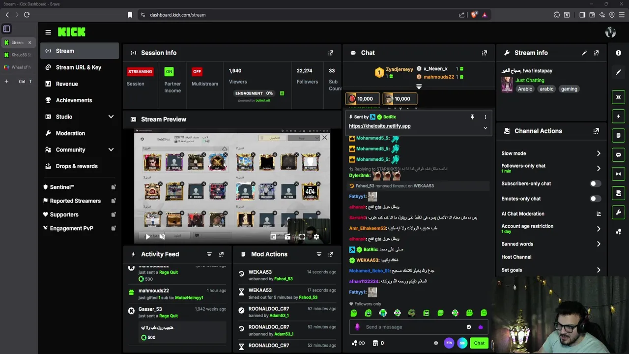The image size is (629, 354).
Task: Open AI Chat Moderation external link
Action: pos(599,214)
